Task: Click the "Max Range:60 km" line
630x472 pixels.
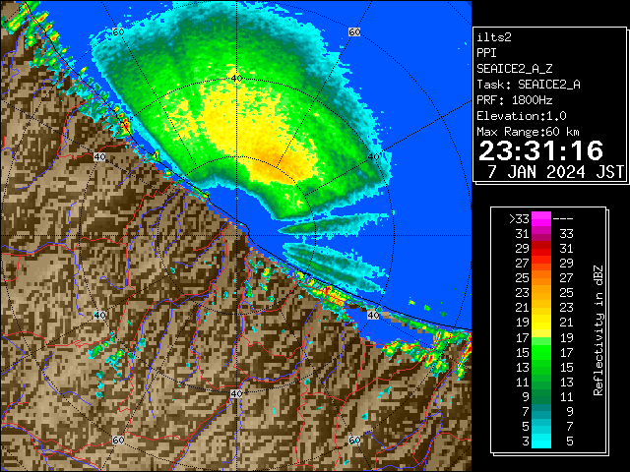Action: coord(528,132)
